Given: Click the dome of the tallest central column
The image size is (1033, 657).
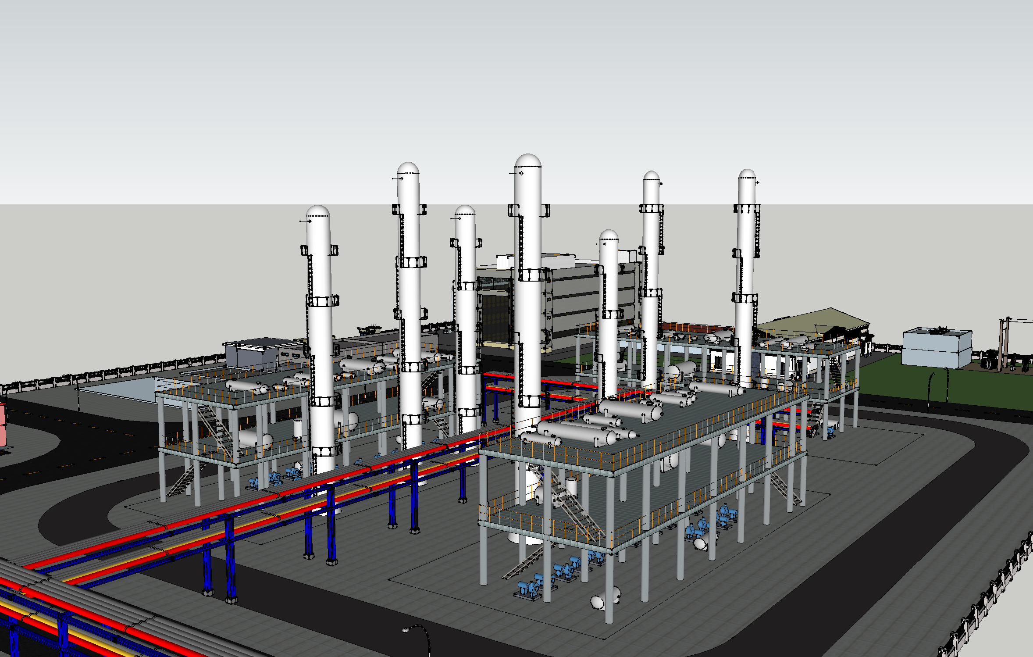Looking at the screenshot, I should click(528, 161).
